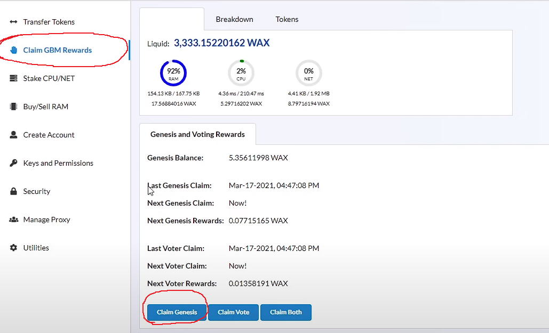549x333 pixels.
Task: Click the Buy/Sell RAM chip icon
Action: pos(13,107)
